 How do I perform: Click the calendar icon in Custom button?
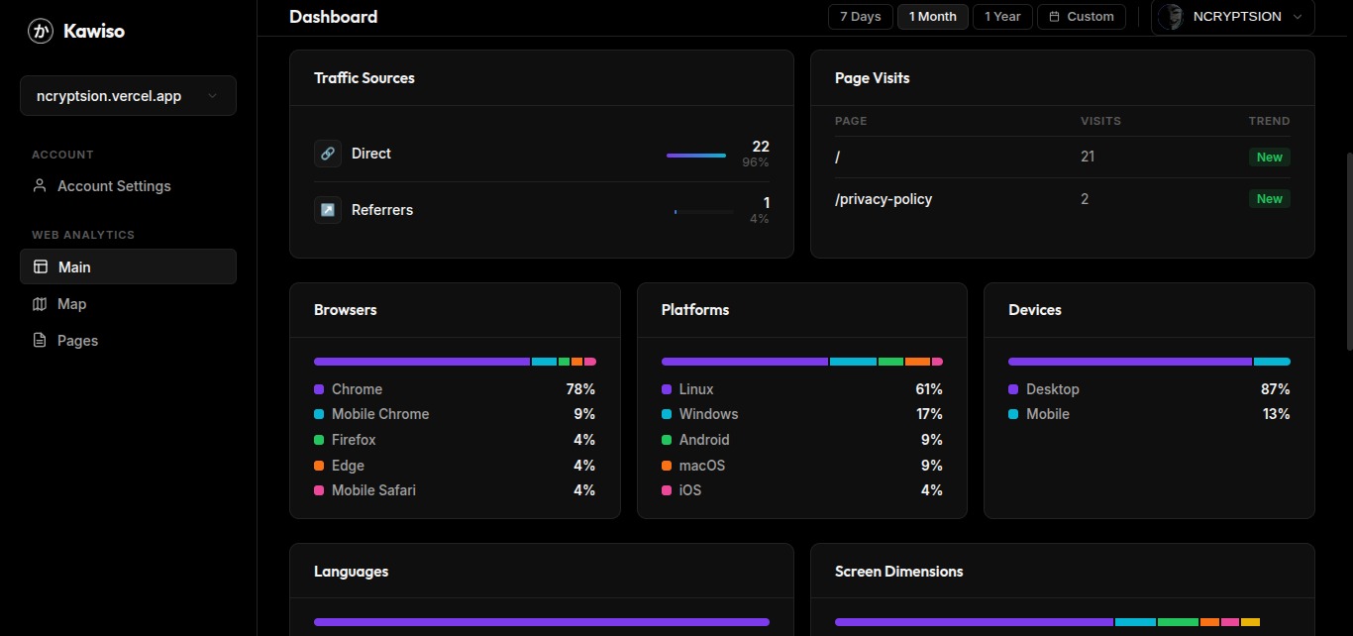tap(1053, 16)
